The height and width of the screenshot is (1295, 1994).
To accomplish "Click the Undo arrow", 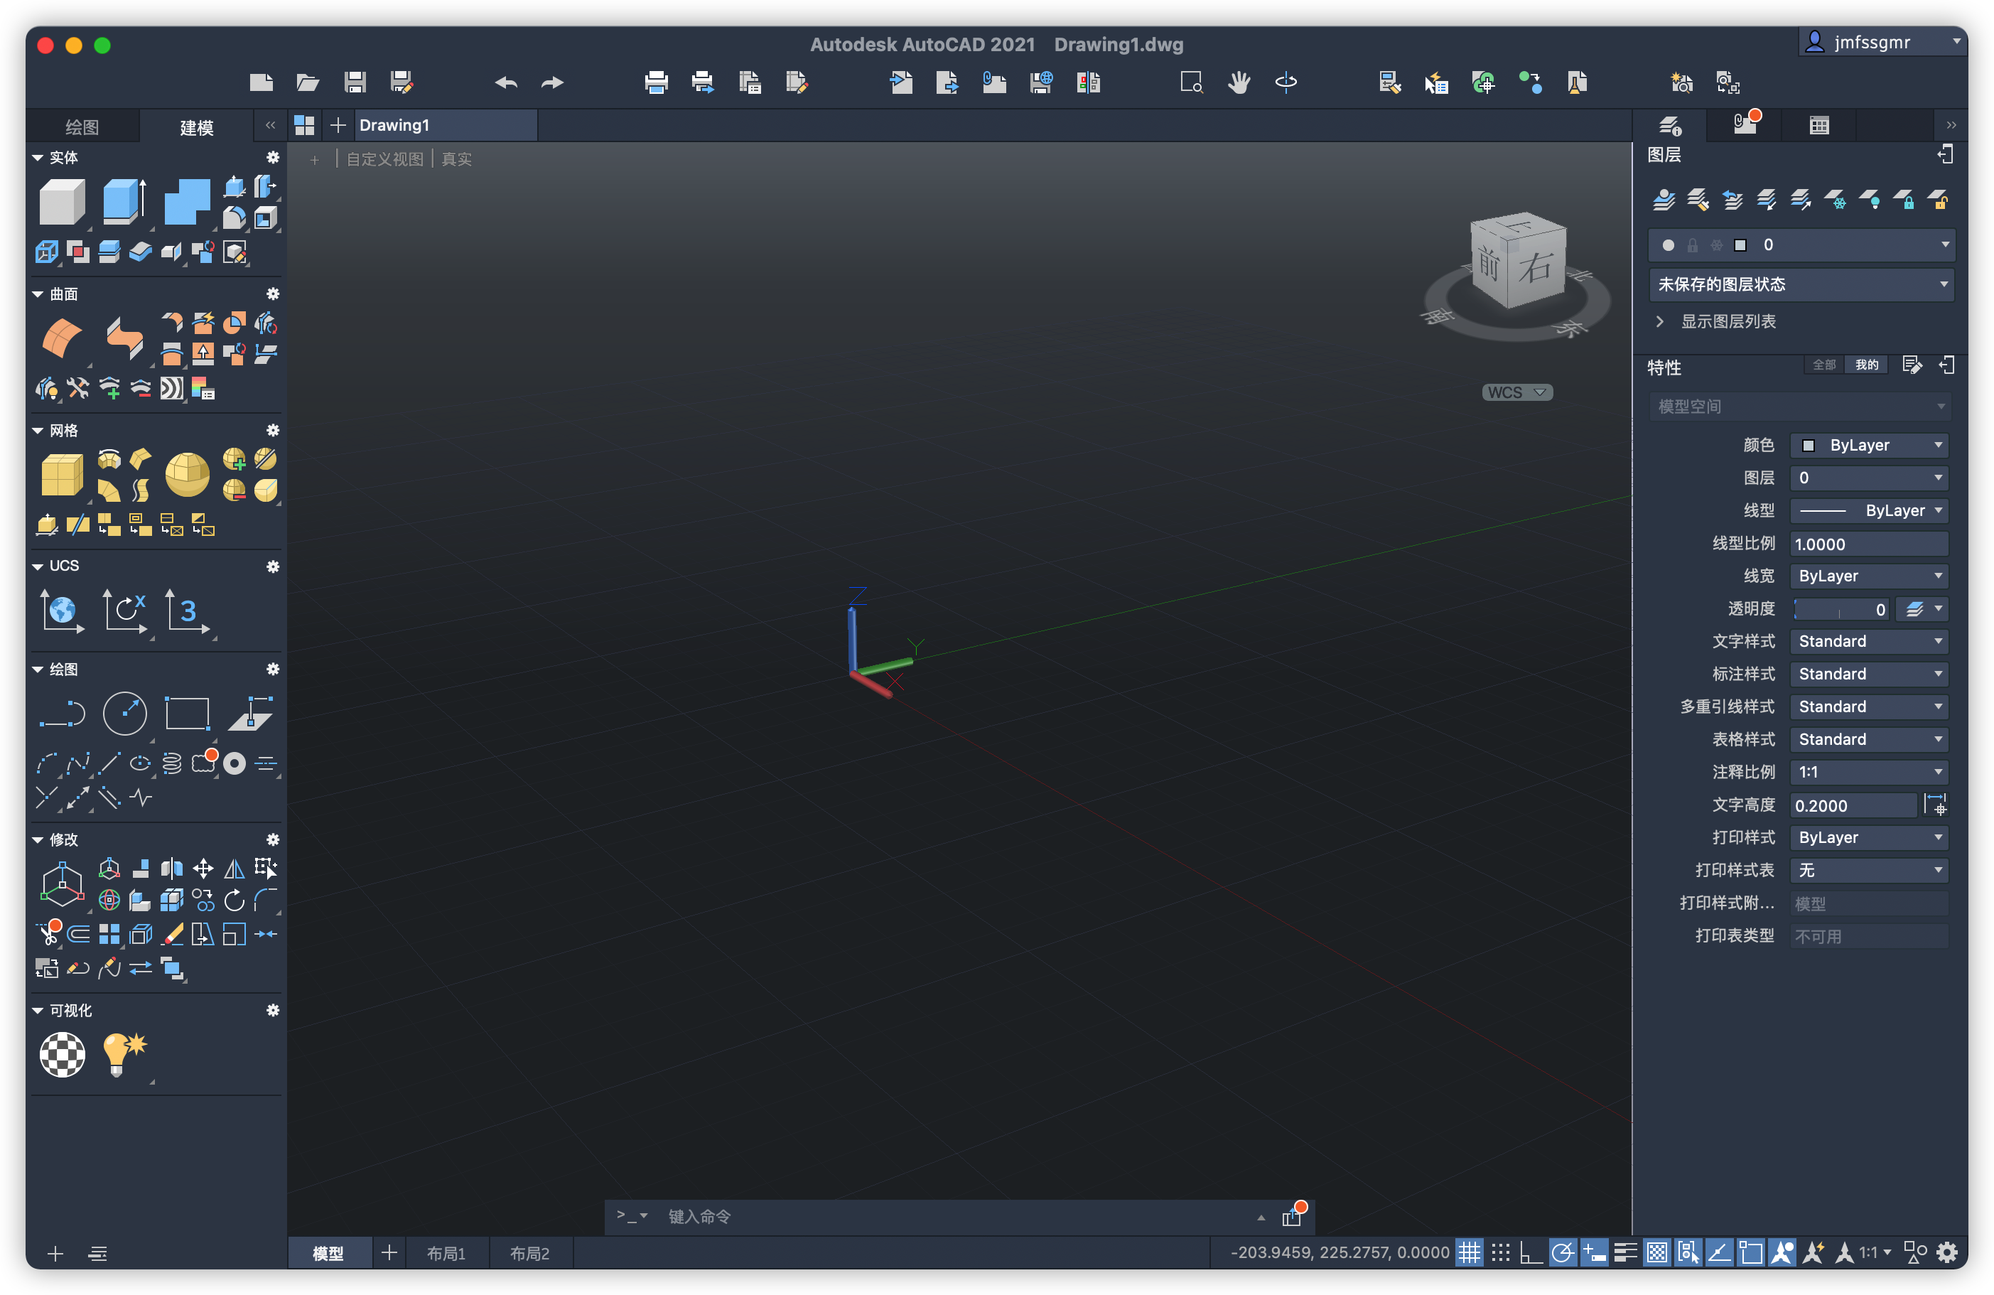I will (506, 82).
